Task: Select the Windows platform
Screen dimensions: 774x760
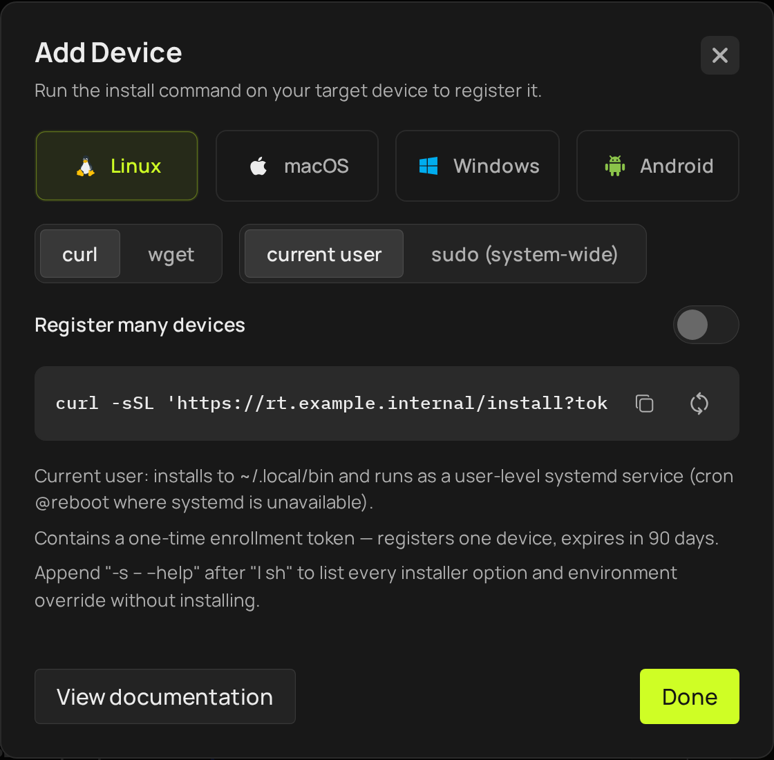Action: coord(478,166)
